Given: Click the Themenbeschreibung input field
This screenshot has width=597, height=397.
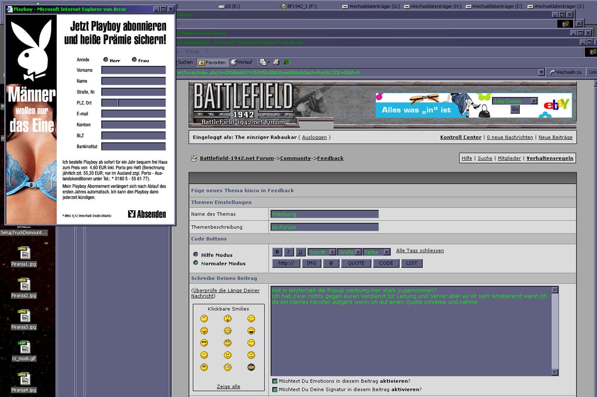Looking at the screenshot, I should pos(325,227).
